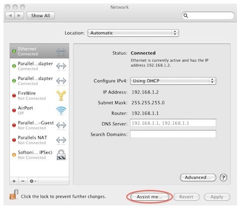Click the Apply button
The image size is (238, 210).
pyautogui.click(x=217, y=197)
